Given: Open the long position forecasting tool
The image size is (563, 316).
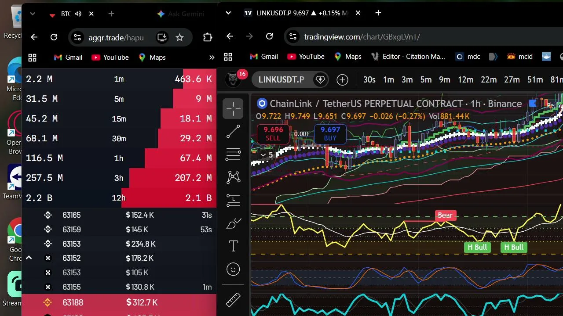Looking at the screenshot, I should coord(233,200).
